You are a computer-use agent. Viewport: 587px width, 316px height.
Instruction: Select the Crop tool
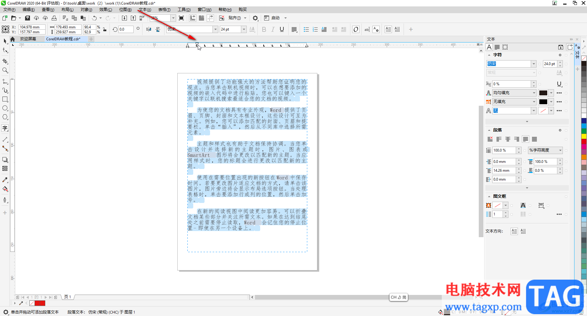(x=5, y=61)
